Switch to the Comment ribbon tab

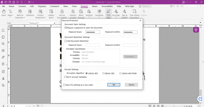tap(55, 6)
